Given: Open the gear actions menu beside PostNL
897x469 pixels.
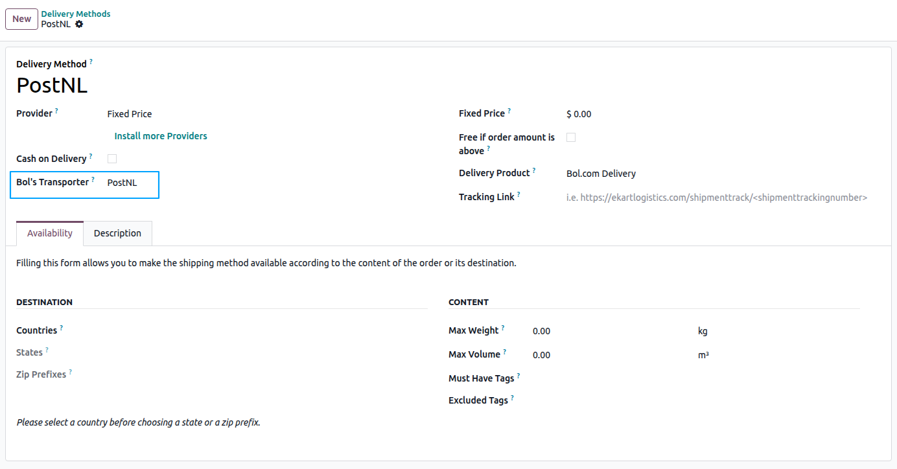Looking at the screenshot, I should (79, 24).
